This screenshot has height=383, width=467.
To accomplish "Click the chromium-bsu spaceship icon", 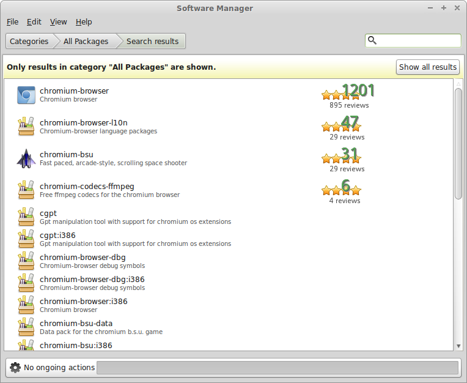I will [26, 158].
